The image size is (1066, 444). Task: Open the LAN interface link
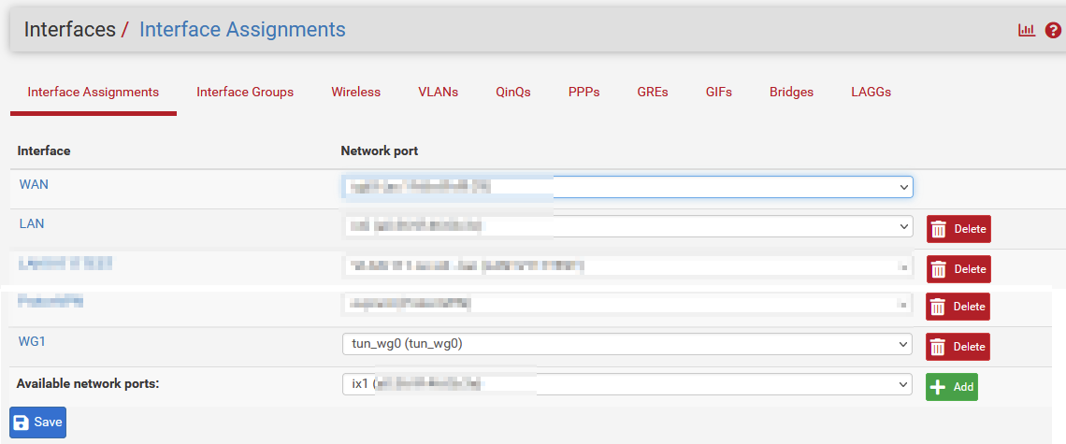(32, 224)
